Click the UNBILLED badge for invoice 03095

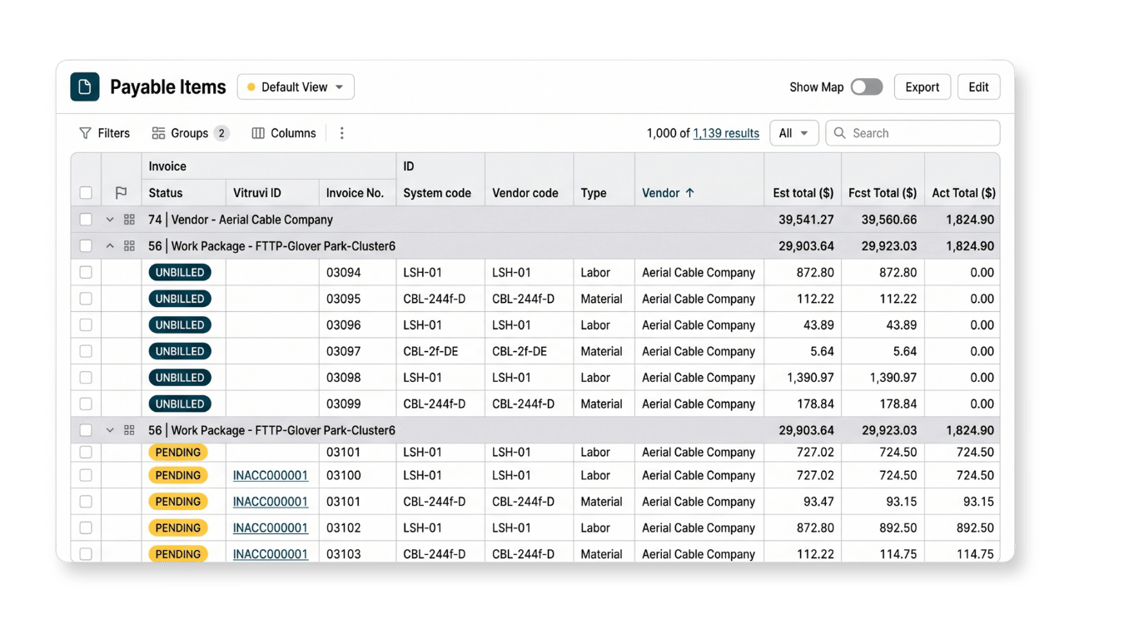click(180, 299)
